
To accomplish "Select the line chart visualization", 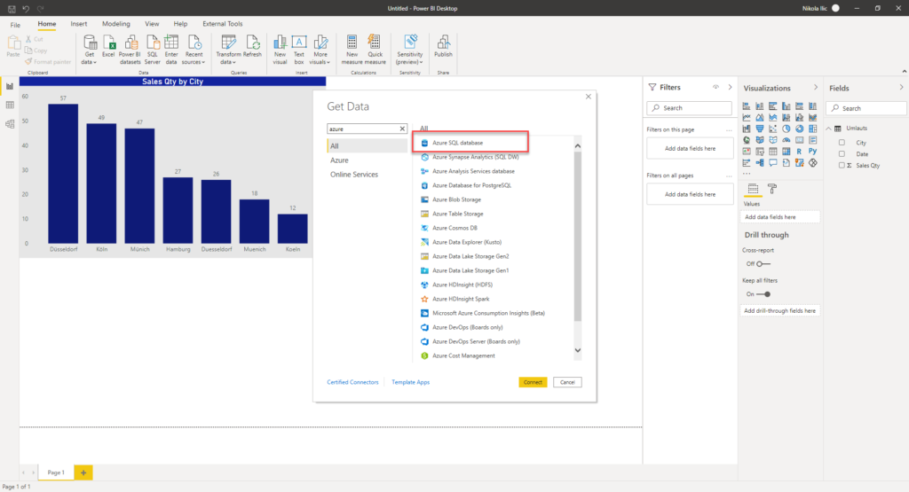I will click(746, 118).
